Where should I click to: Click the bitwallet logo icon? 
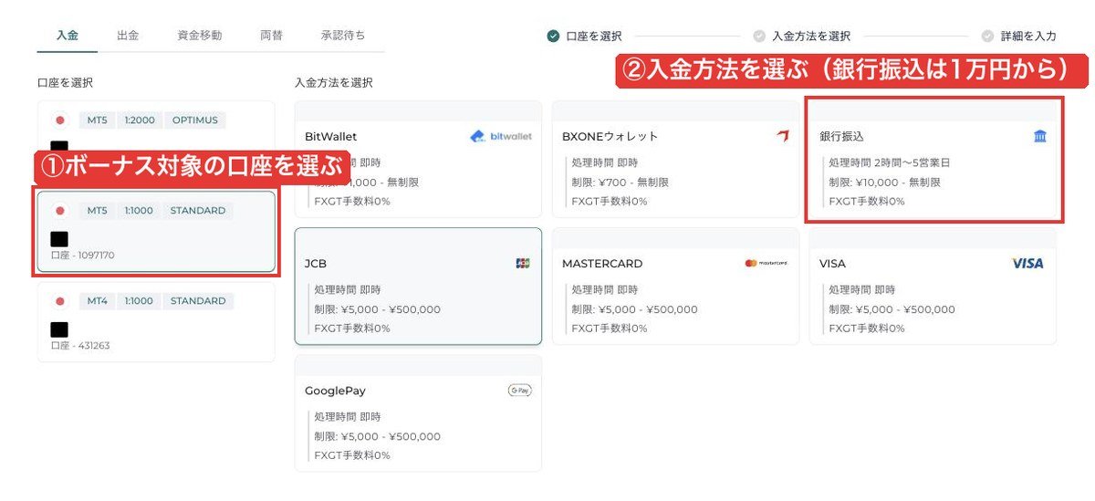(500, 137)
